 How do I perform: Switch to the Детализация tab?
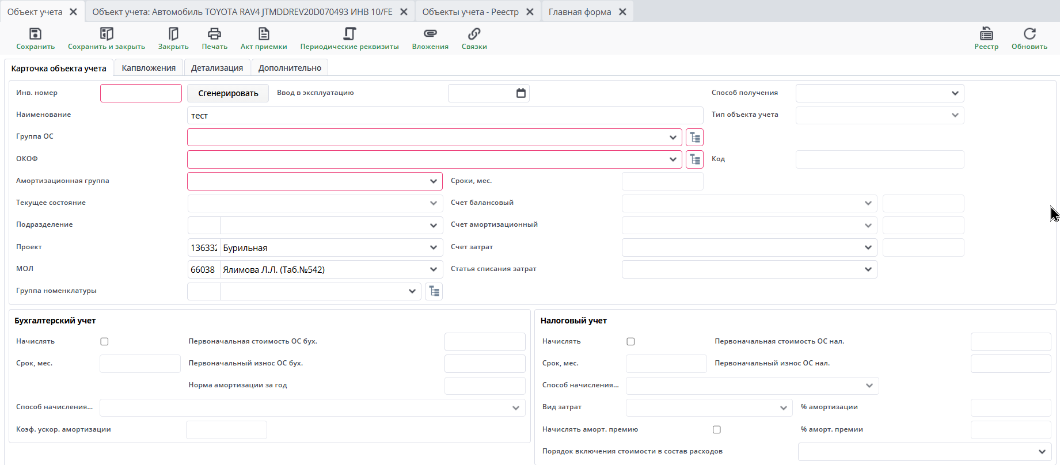coord(217,68)
